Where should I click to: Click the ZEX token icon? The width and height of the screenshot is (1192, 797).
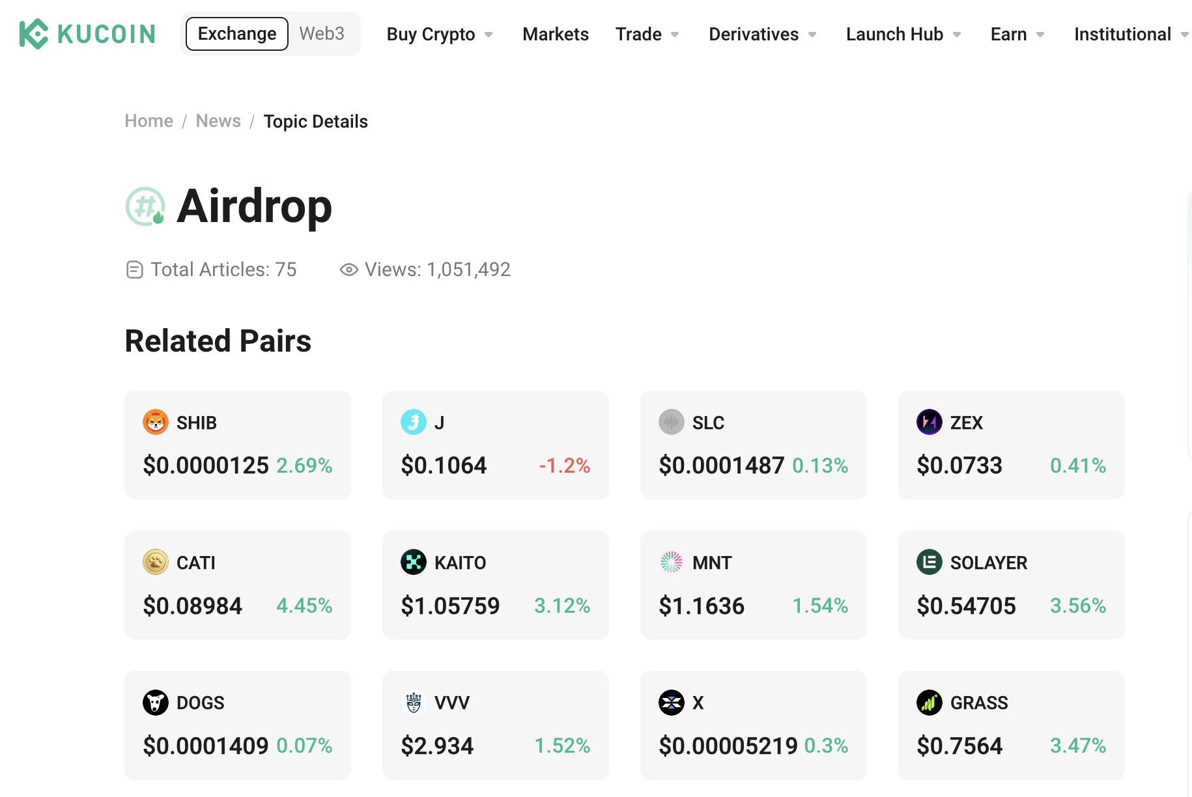(x=929, y=423)
